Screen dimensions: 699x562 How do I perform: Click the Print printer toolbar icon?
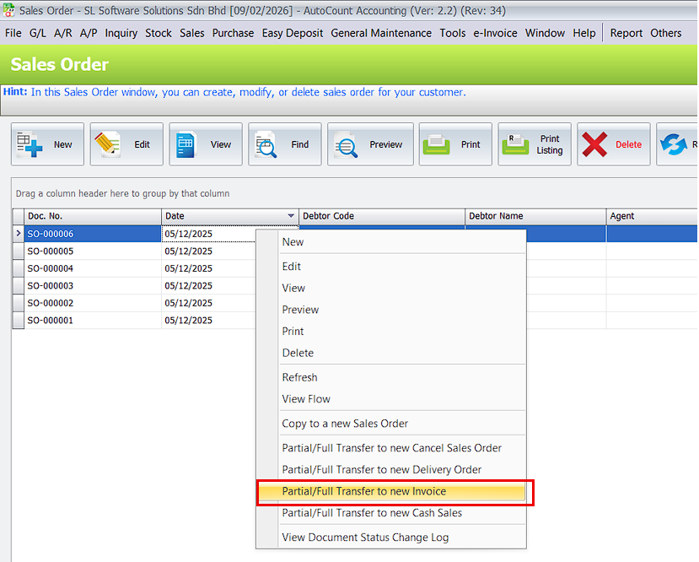click(x=436, y=145)
